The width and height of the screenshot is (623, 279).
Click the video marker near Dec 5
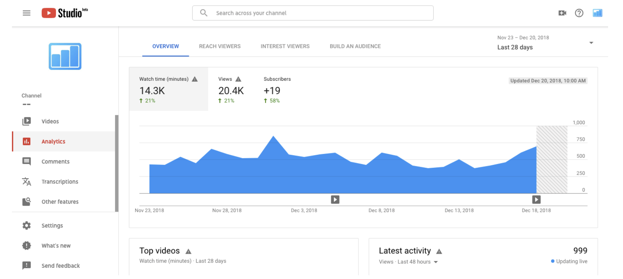(x=335, y=200)
